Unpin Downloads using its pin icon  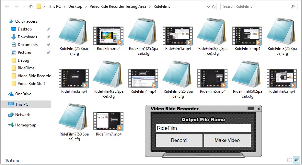pyautogui.click(x=48, y=37)
